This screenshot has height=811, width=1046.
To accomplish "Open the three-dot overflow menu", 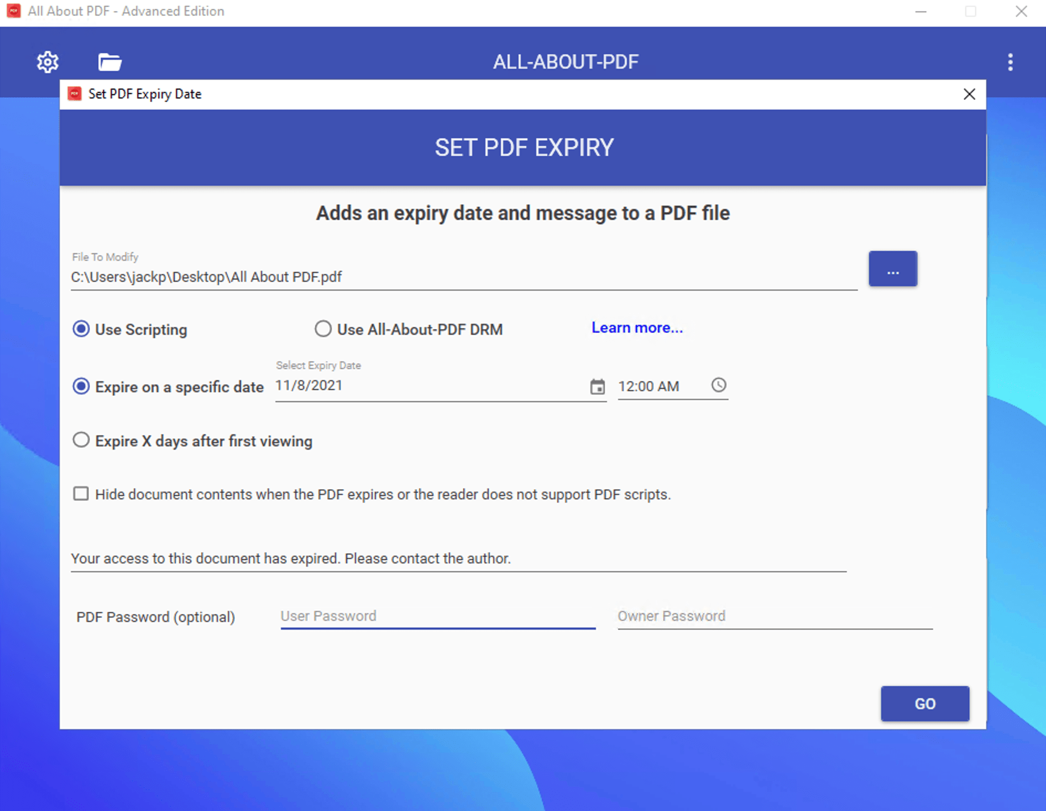I will [x=1010, y=61].
